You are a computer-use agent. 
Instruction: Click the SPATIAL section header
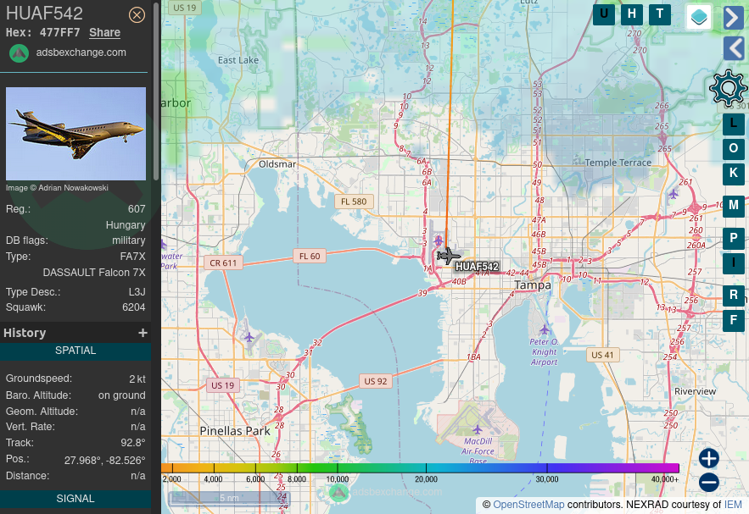click(75, 351)
